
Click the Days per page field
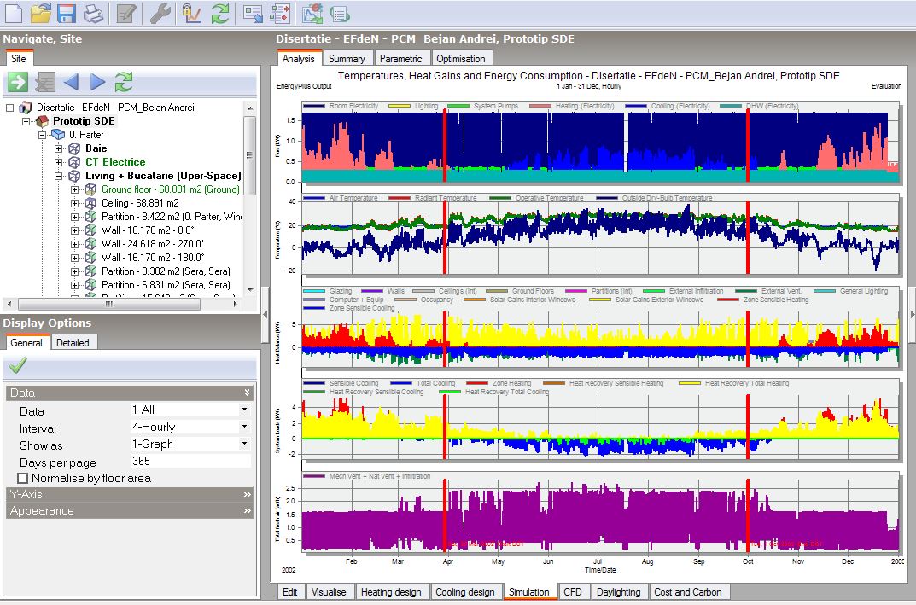pyautogui.click(x=190, y=462)
